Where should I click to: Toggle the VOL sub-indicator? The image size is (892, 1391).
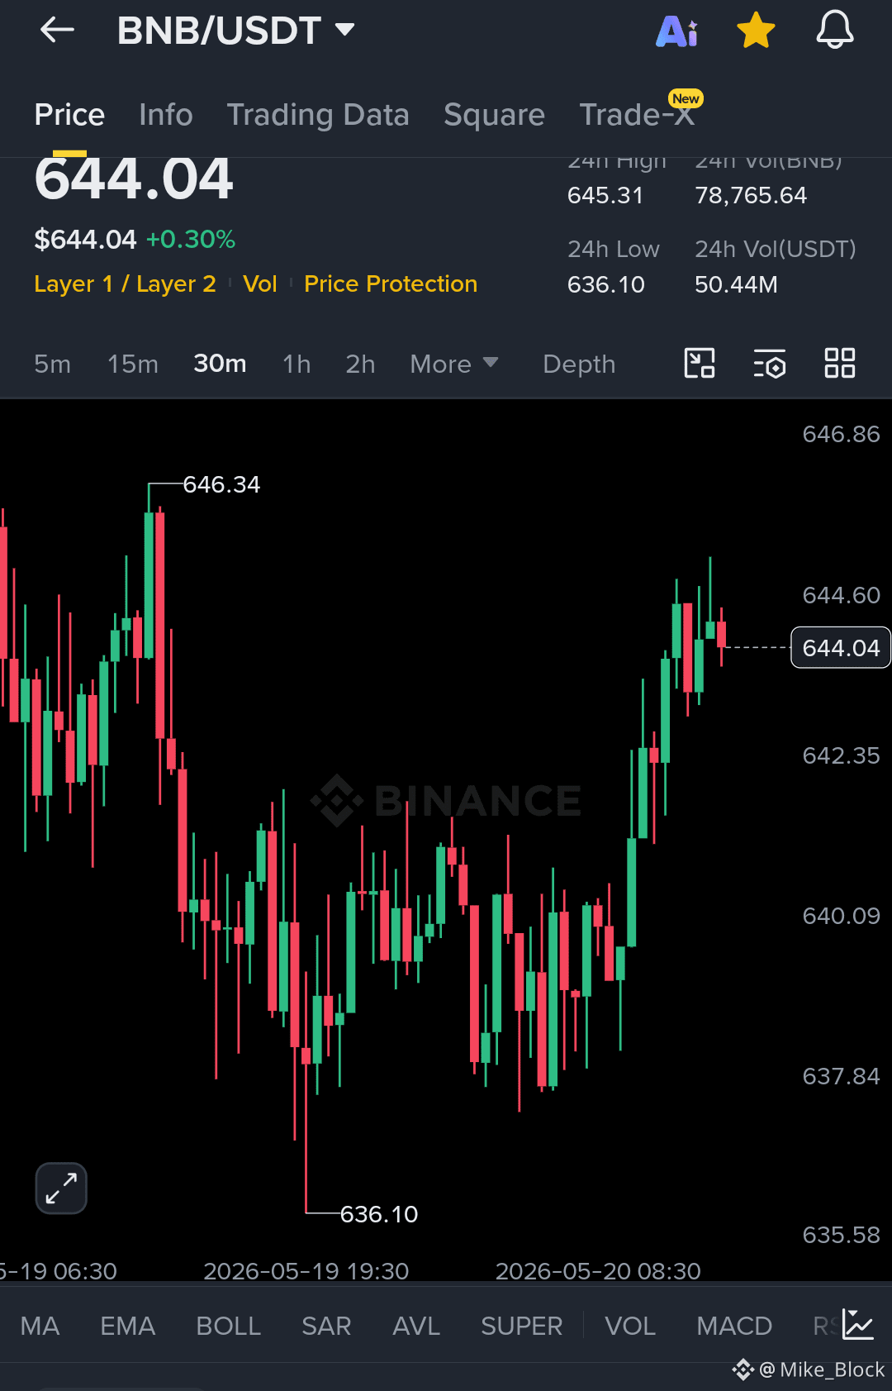click(630, 1327)
